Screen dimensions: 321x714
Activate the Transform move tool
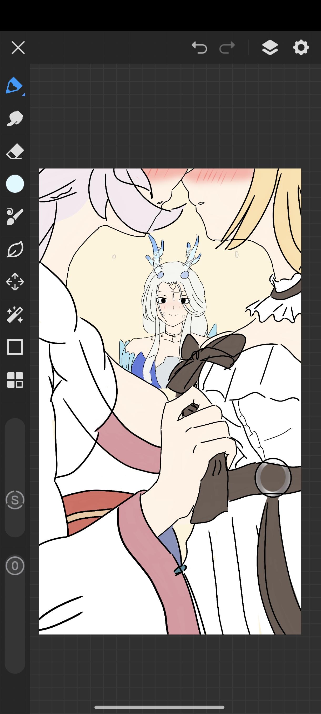15,282
